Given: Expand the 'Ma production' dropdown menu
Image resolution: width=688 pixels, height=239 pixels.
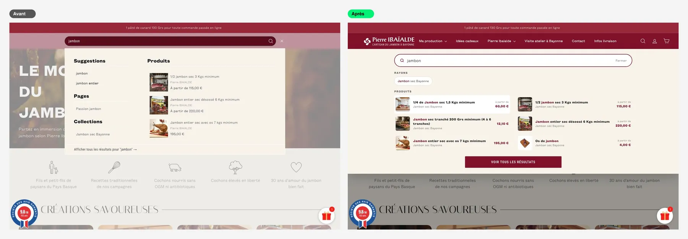Looking at the screenshot, I should (433, 41).
